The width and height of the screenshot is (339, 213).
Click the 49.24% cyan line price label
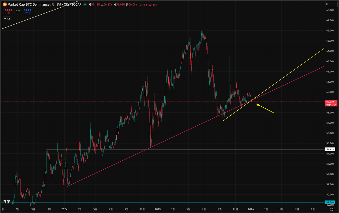(x=330, y=202)
